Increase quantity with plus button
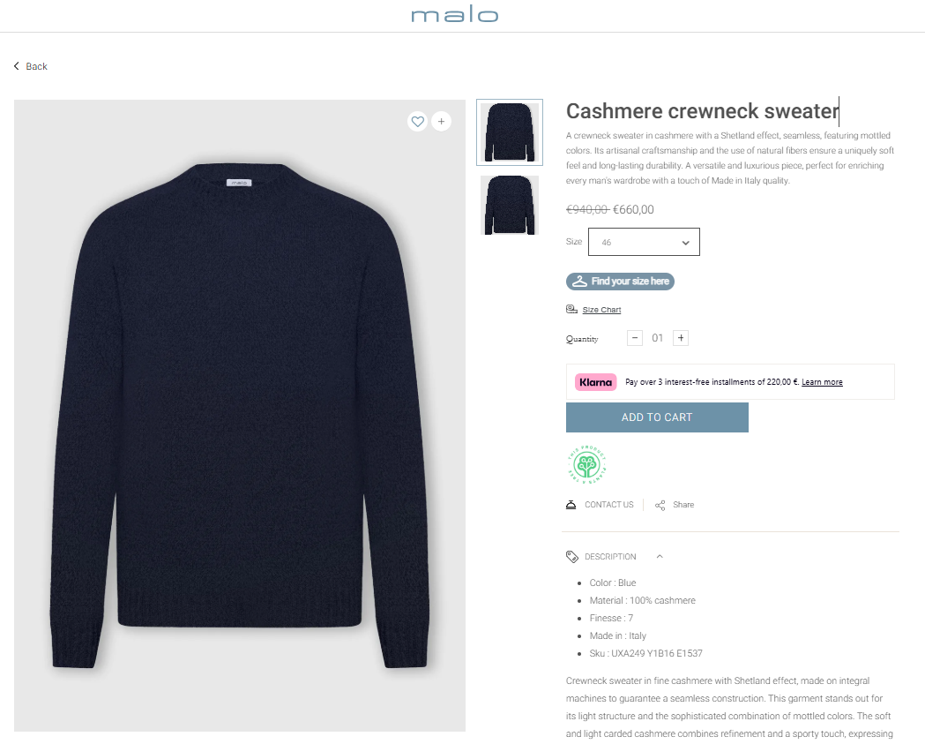The width and height of the screenshot is (925, 744). 681,338
